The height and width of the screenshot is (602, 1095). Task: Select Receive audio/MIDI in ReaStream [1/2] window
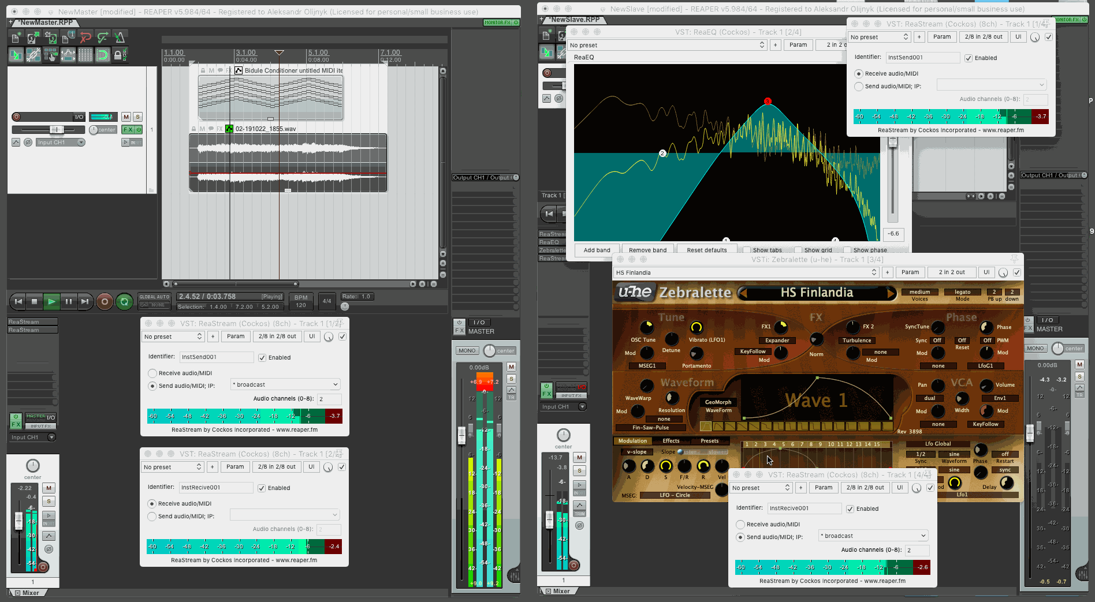(152, 373)
